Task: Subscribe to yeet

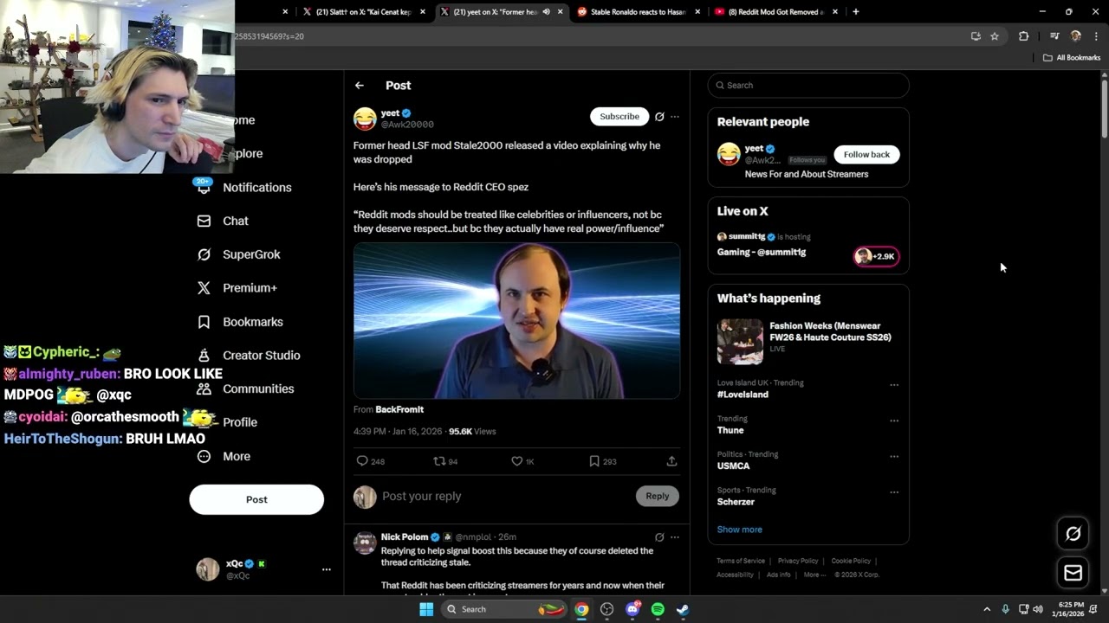Action: [x=619, y=116]
